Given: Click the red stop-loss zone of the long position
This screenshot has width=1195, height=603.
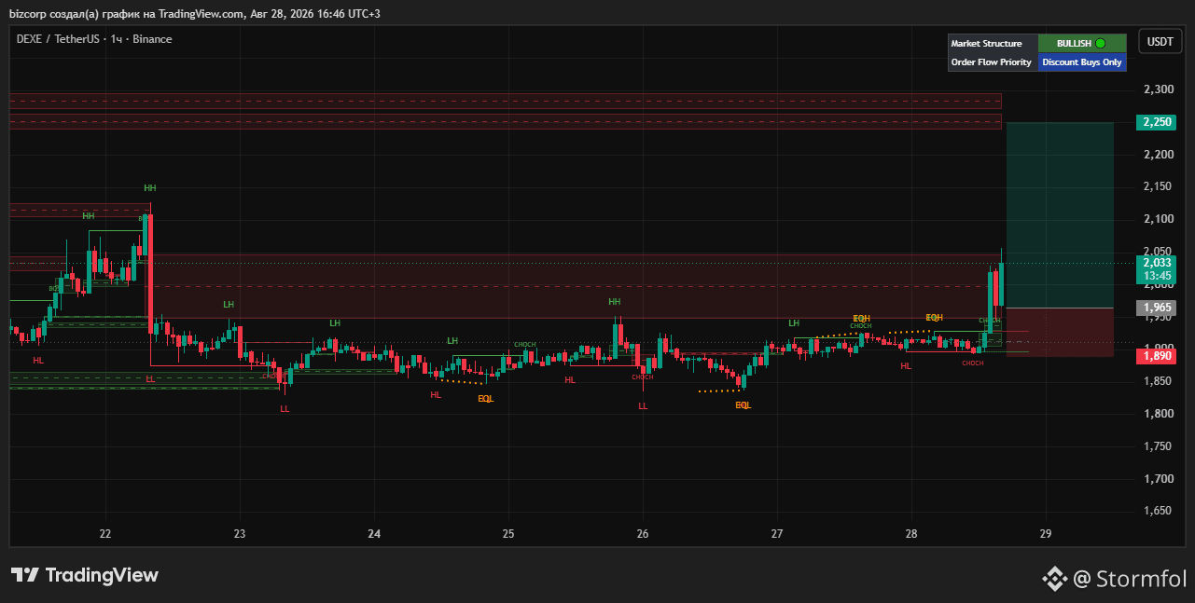Looking at the screenshot, I should [1060, 332].
